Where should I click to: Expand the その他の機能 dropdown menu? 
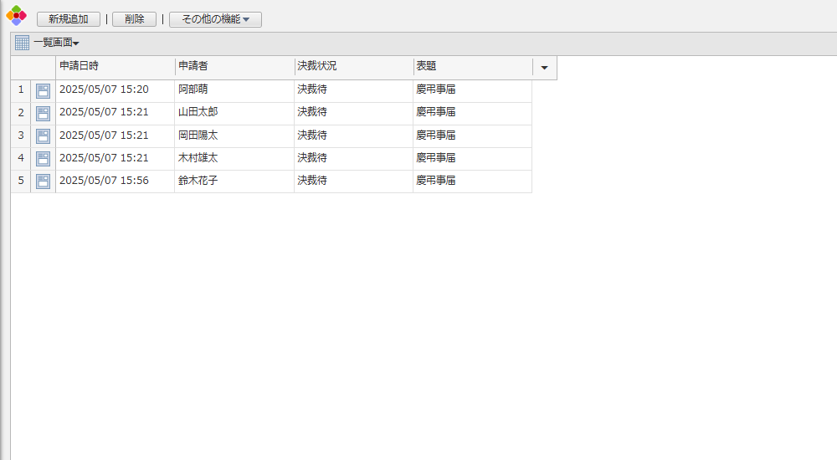point(215,19)
